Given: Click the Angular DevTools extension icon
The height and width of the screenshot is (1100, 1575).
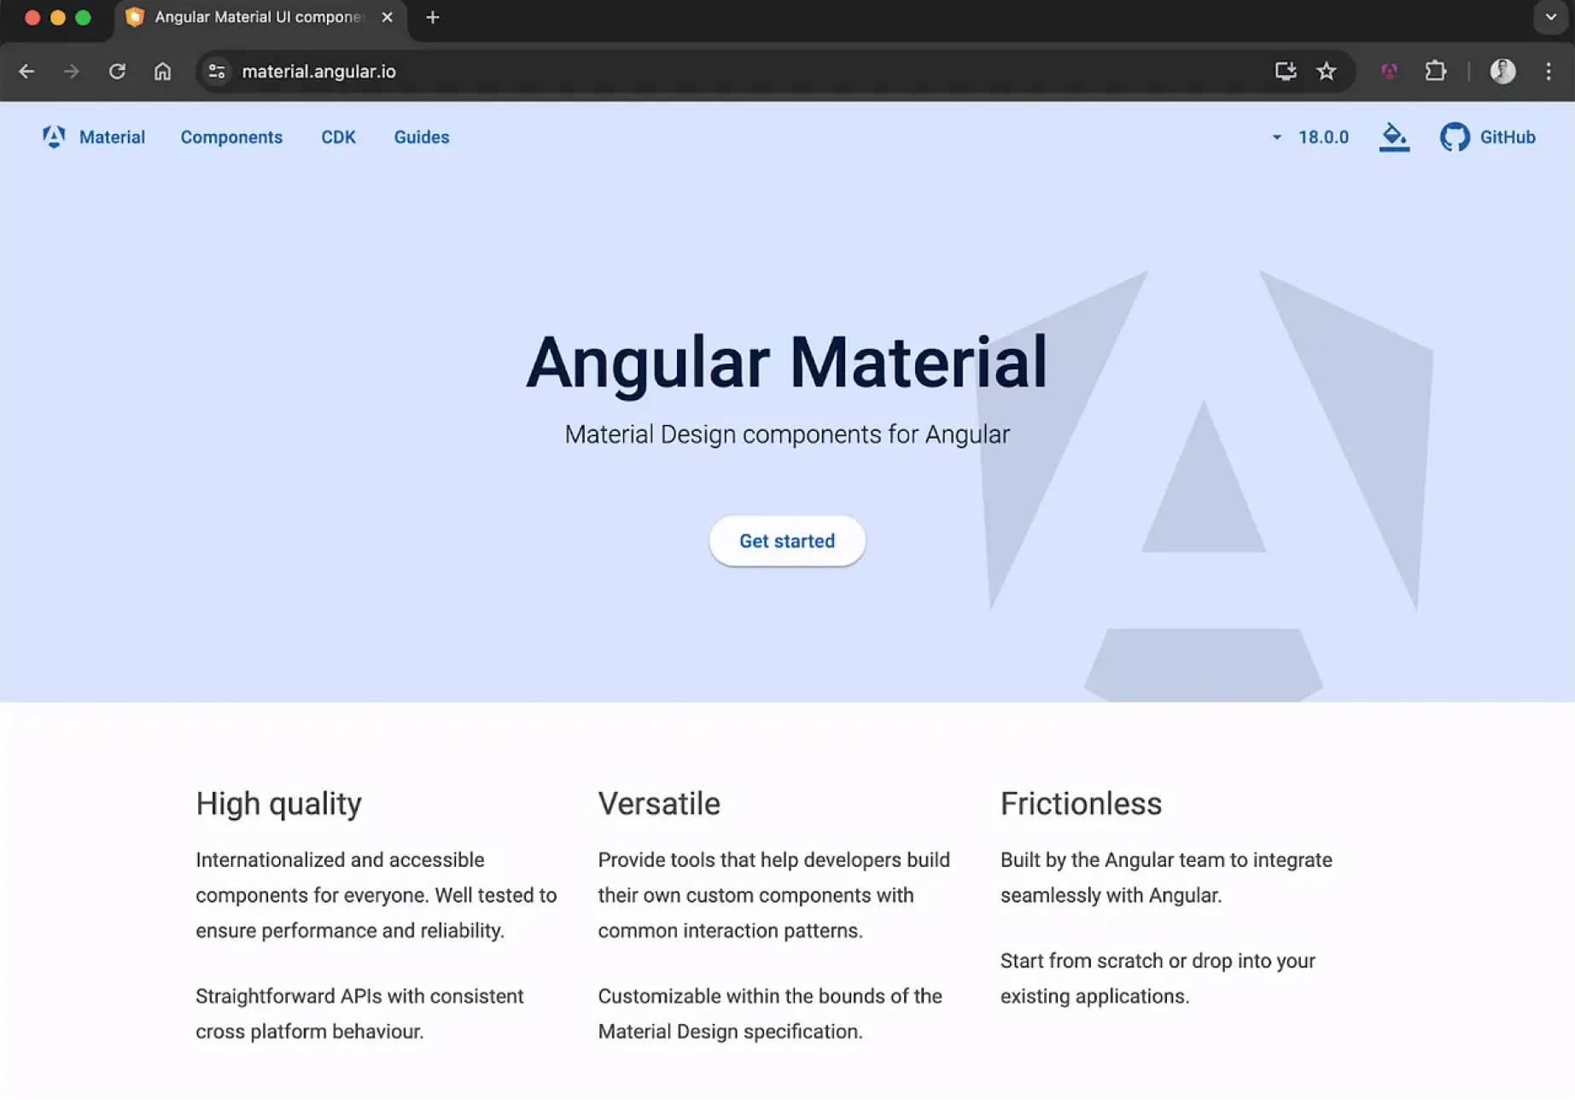Looking at the screenshot, I should point(1389,72).
